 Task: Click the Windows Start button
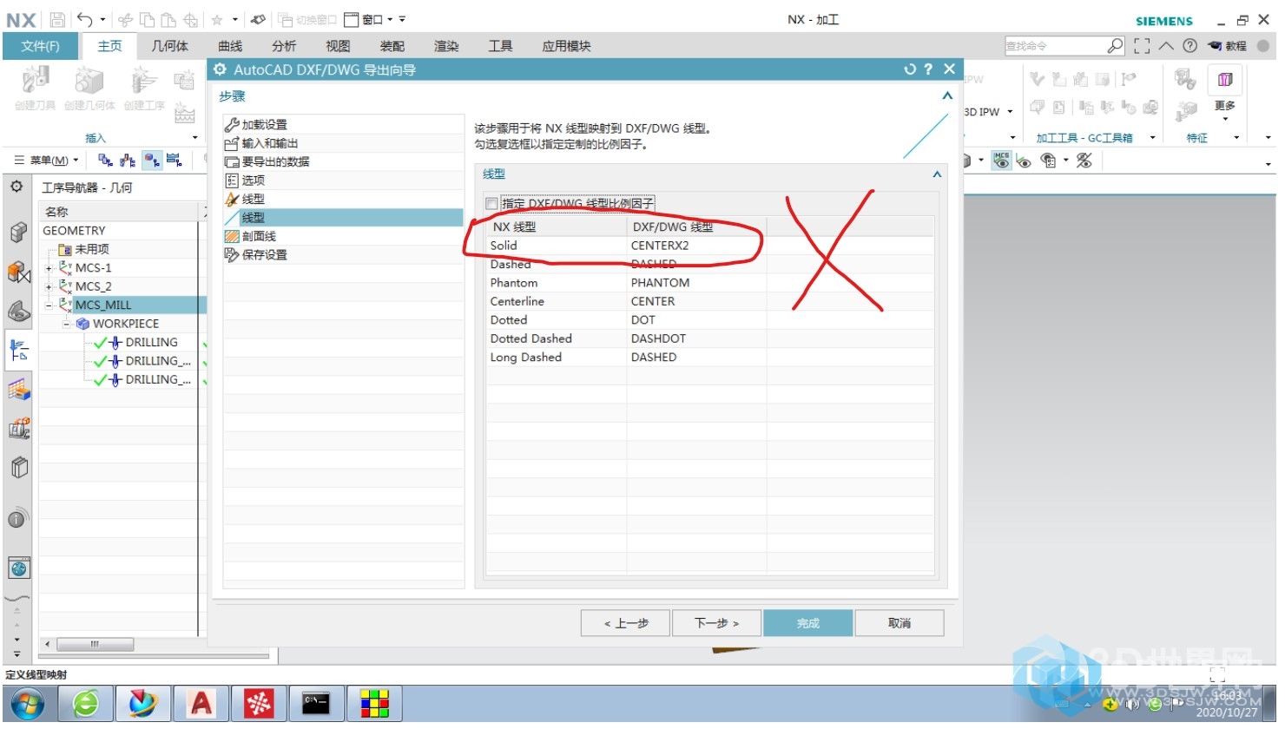(x=27, y=704)
